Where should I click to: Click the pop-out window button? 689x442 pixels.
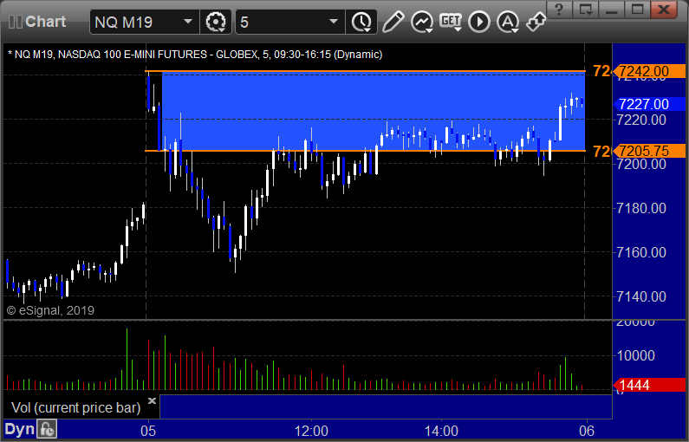tap(586, 10)
